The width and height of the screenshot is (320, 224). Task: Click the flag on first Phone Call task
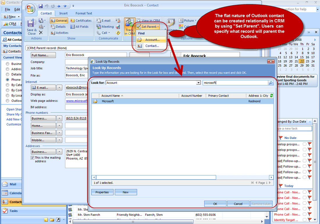tap(310, 192)
